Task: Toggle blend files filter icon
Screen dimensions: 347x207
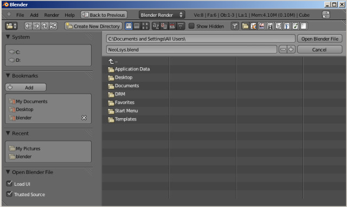Action: (x=253, y=26)
